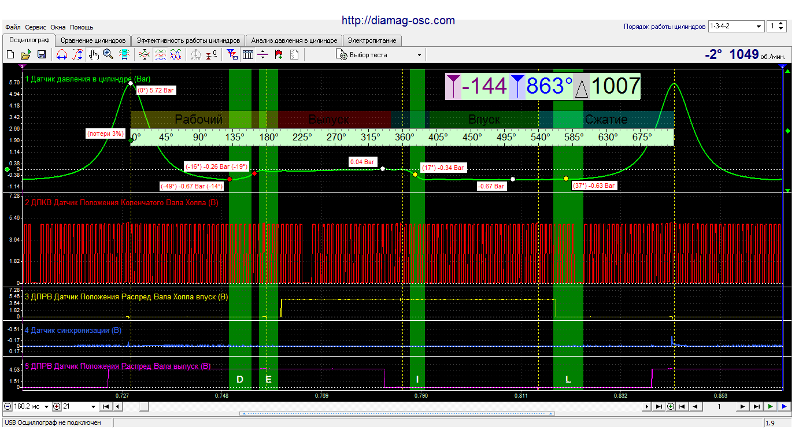Open the http://diamag-osc.com link

pyautogui.click(x=398, y=20)
